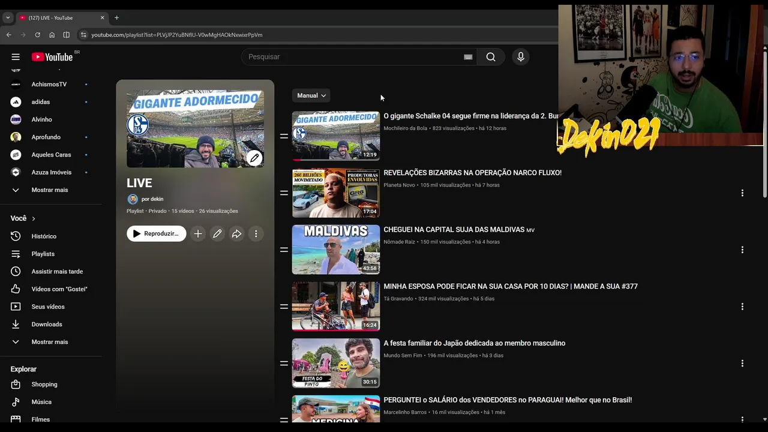Play the MALDIVAS video thumbnail

336,250
